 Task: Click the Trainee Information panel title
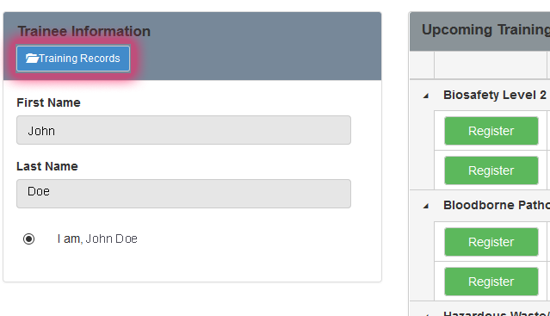84,31
